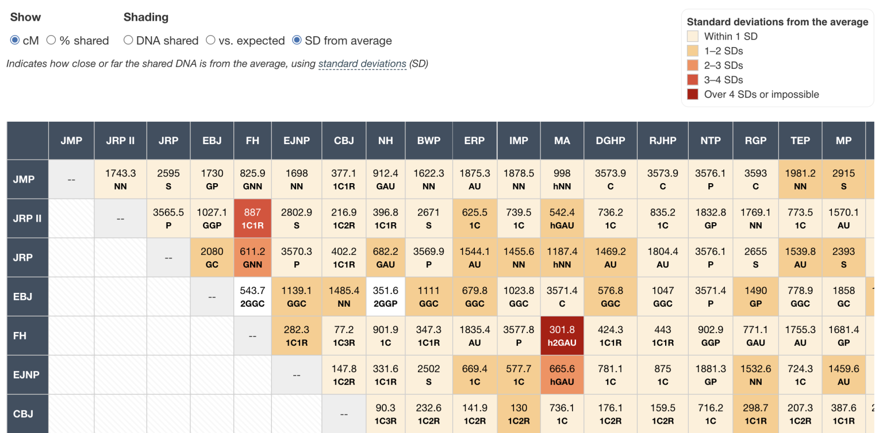Click the 611.2 GNN matrix cell
The height and width of the screenshot is (433, 883).
pos(252,257)
